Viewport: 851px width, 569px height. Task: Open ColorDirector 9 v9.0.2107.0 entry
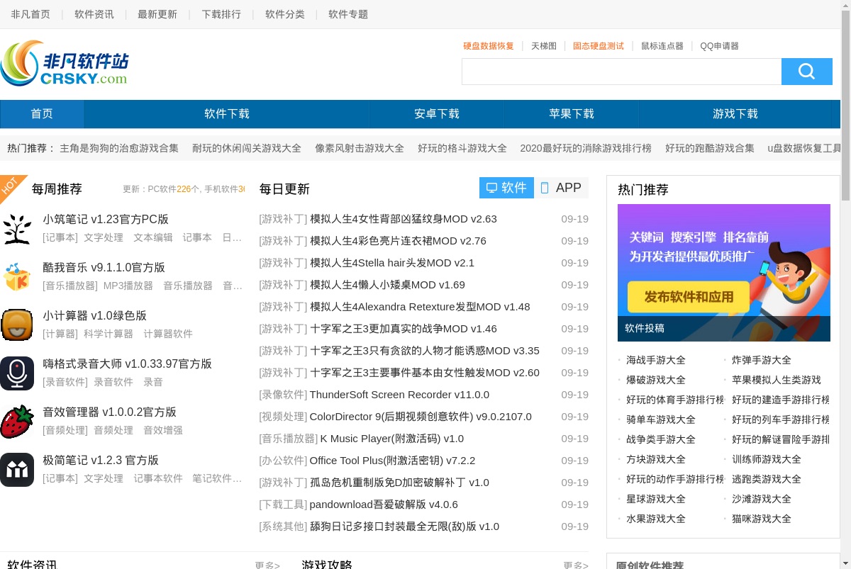coord(421,417)
